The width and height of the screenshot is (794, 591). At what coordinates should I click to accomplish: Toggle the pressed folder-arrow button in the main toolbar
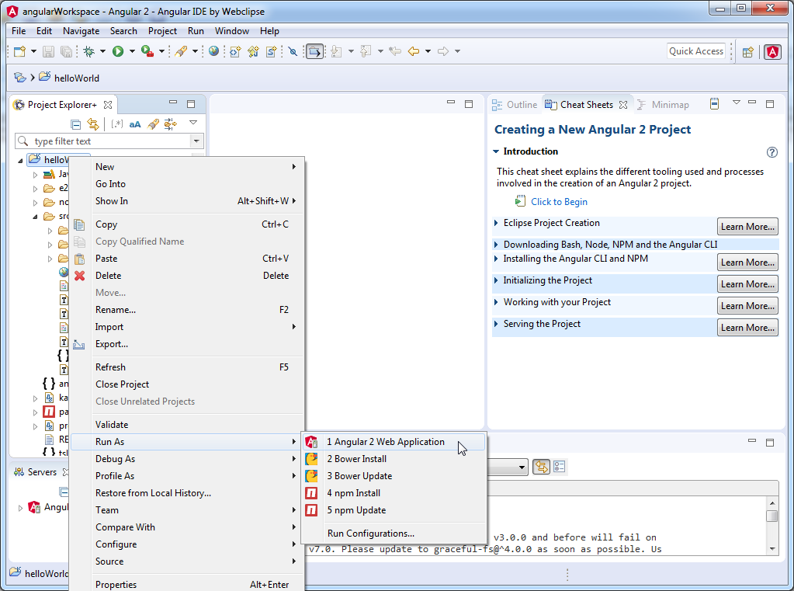tap(314, 51)
